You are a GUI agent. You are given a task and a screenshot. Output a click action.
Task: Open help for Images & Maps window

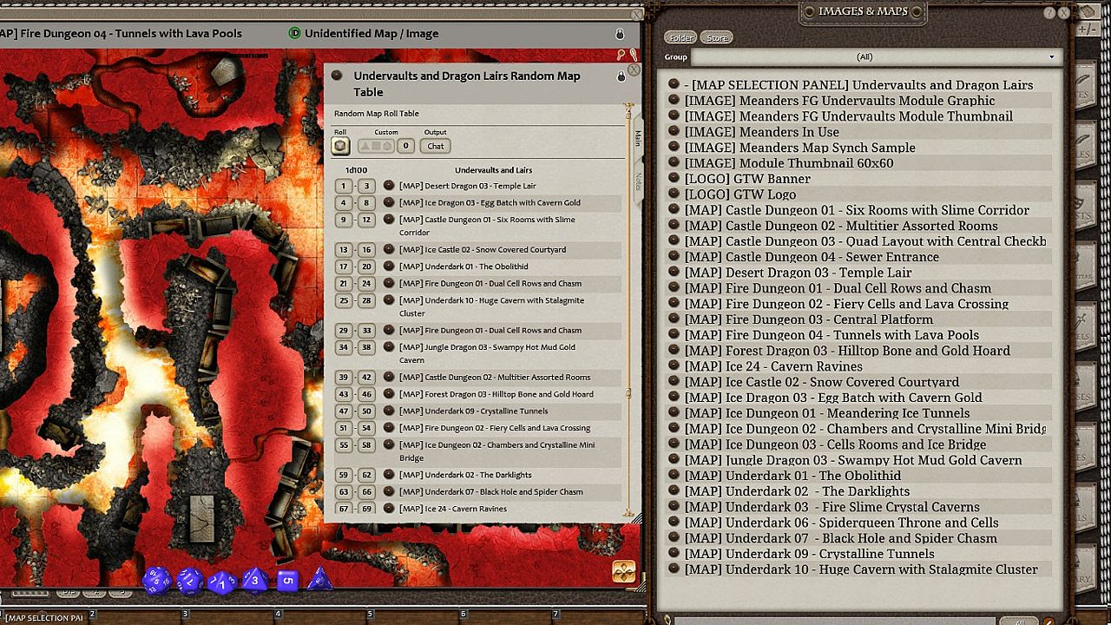(x=1049, y=13)
